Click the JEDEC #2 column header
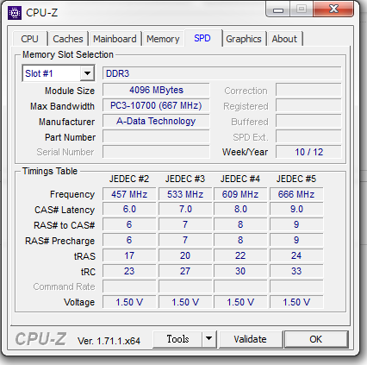 [x=129, y=179]
